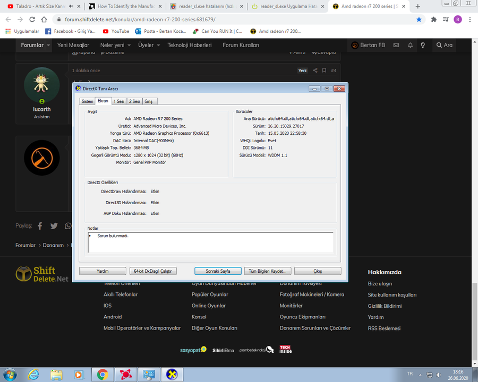Go to the next page with Sonraki Sayfa
The width and height of the screenshot is (478, 382).
coord(218,271)
